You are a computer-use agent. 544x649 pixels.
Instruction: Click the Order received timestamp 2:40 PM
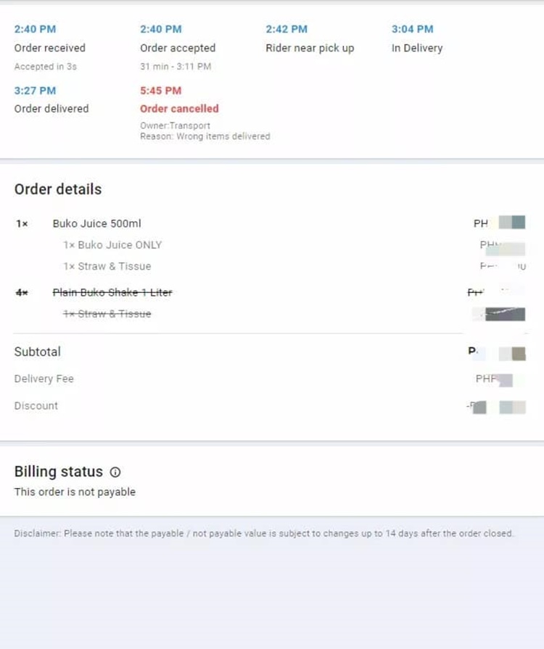point(35,30)
